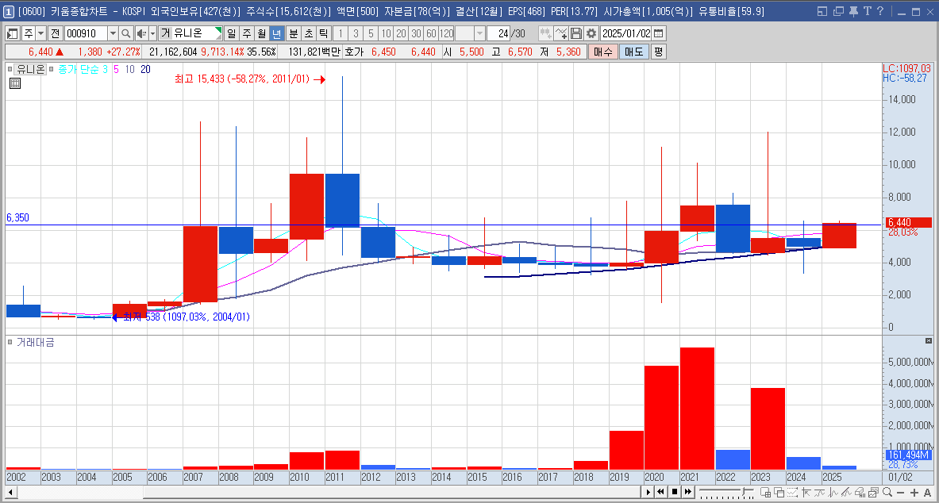Open the chart settings gear icon
Viewport: 939px width, 503px height.
pos(591,33)
